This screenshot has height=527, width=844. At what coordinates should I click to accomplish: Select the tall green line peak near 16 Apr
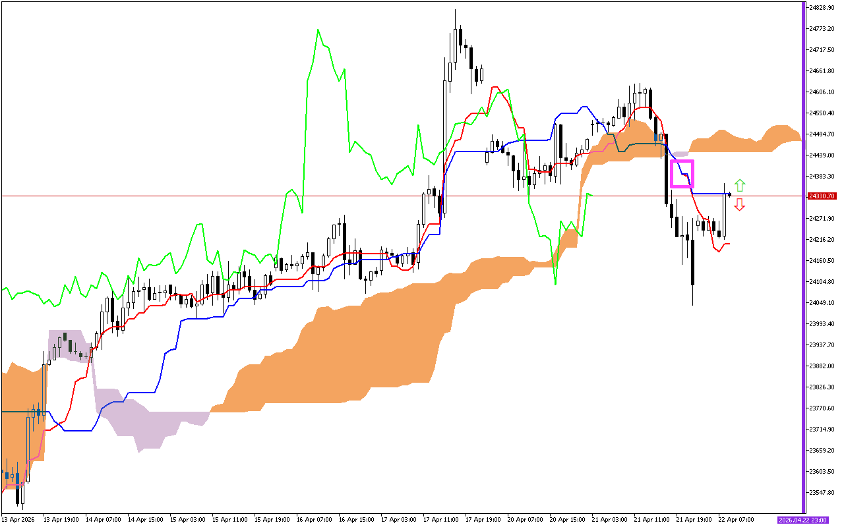[x=317, y=30]
